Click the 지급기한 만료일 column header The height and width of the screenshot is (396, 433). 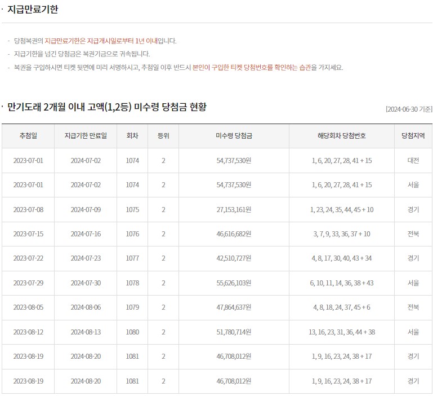pyautogui.click(x=86, y=136)
